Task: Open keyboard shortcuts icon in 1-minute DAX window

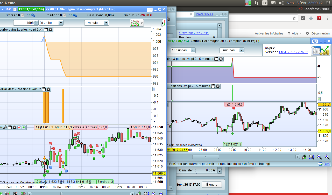Action: (150, 9)
